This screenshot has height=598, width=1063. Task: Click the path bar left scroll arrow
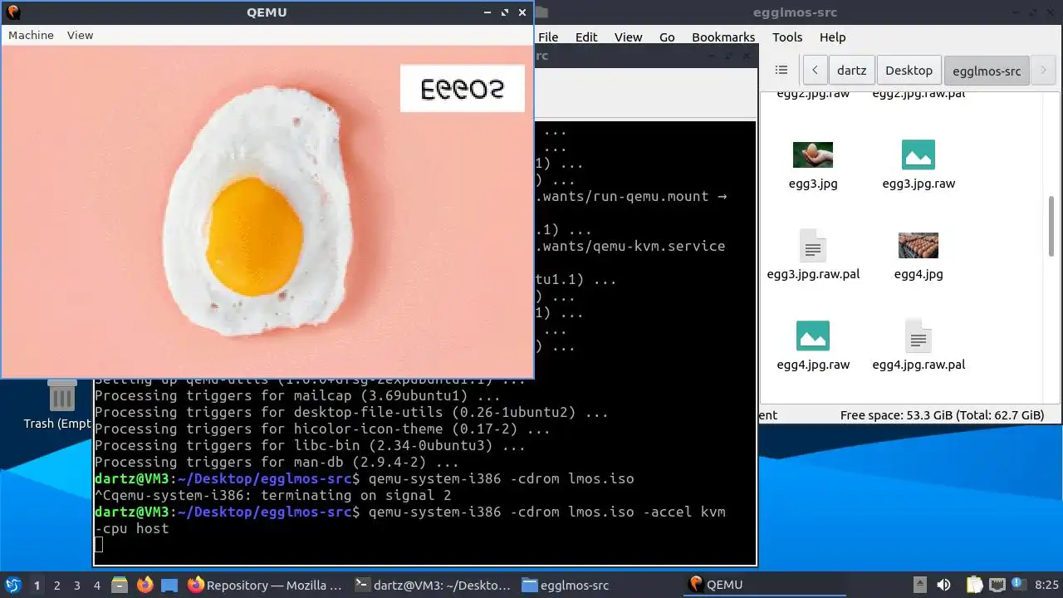point(815,71)
